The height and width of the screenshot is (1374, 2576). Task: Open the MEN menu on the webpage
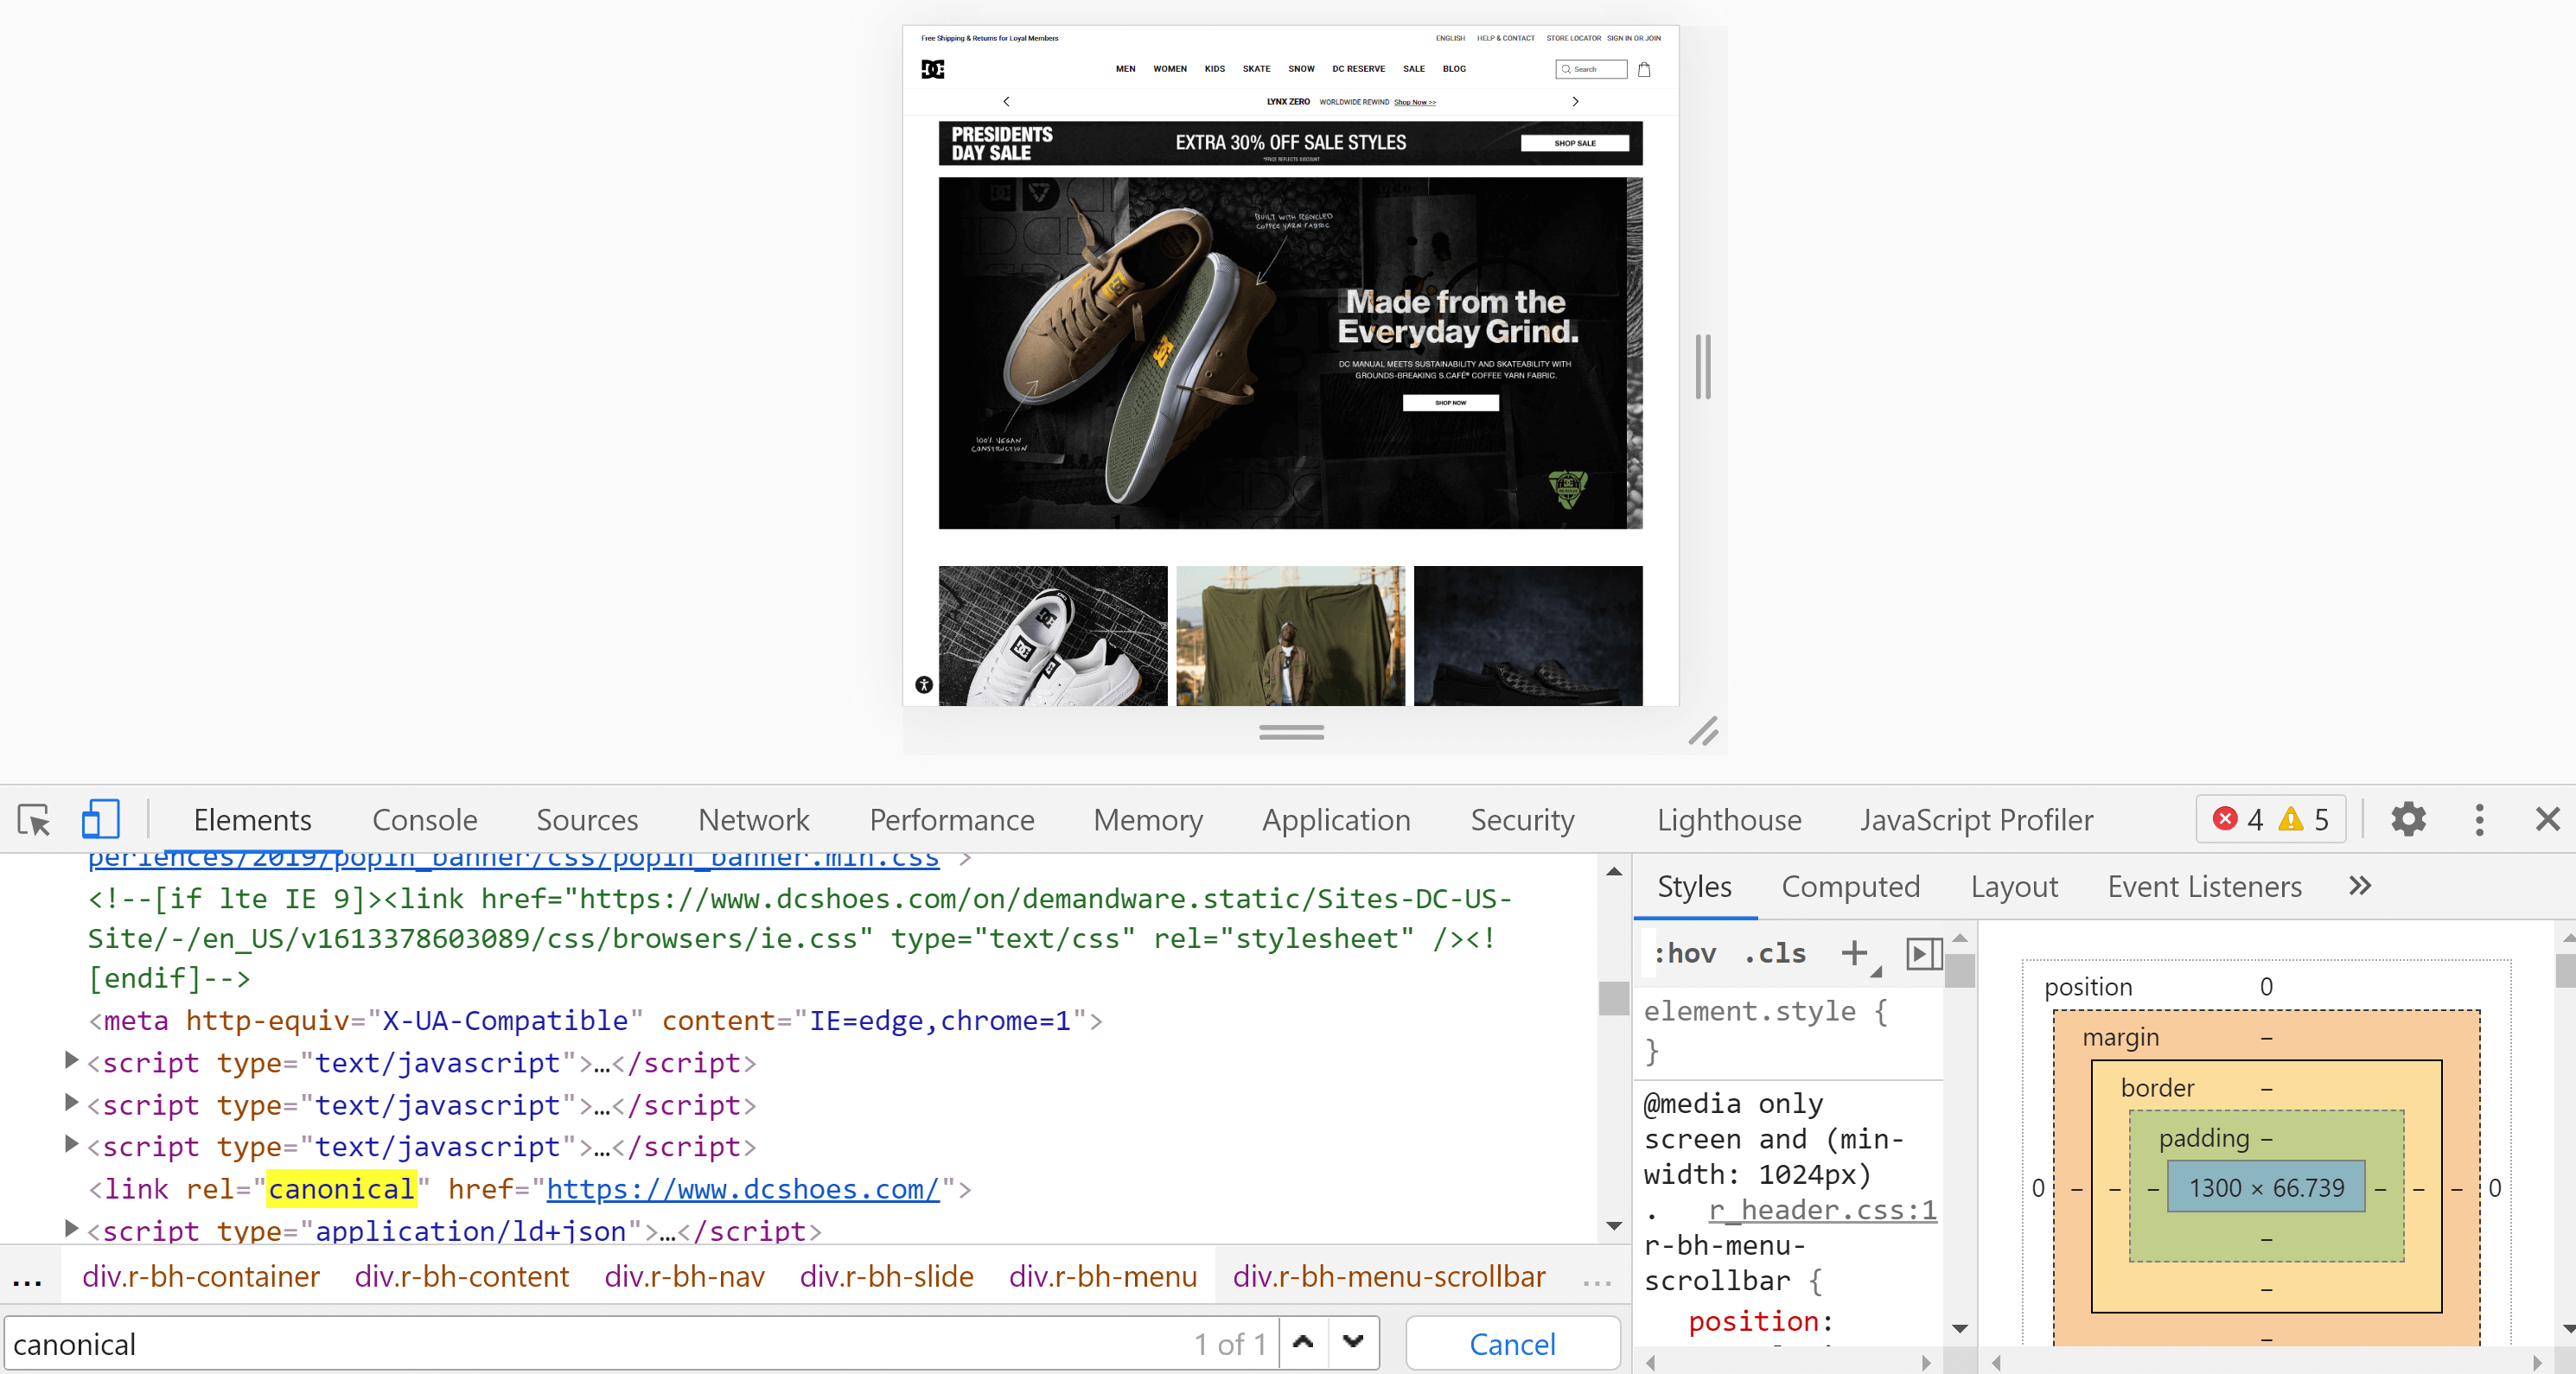click(1125, 69)
